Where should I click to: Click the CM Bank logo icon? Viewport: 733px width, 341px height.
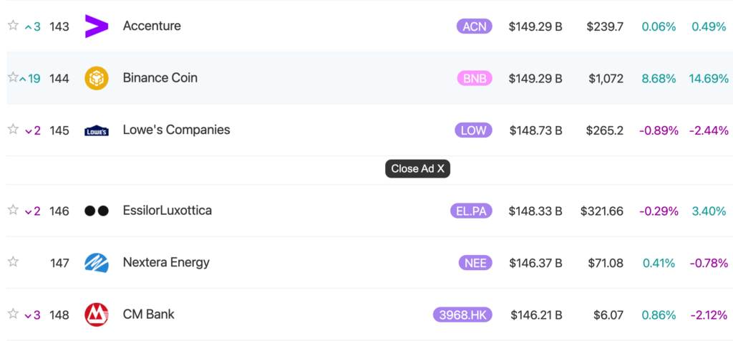tap(97, 314)
